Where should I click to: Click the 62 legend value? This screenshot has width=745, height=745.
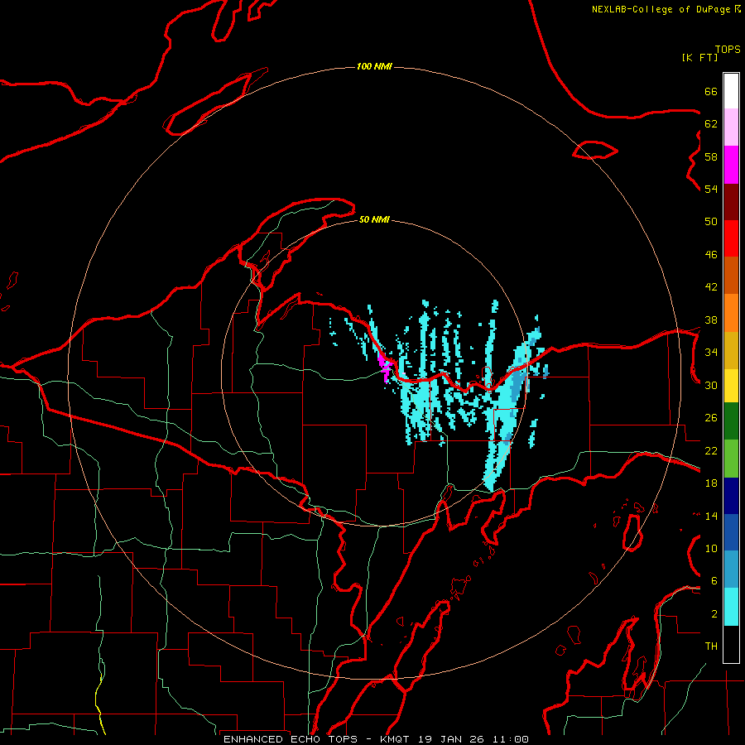711,124
